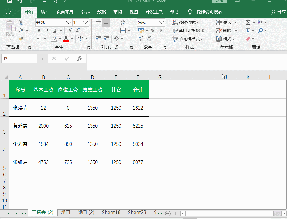Open Sort and Filter

click(260, 22)
